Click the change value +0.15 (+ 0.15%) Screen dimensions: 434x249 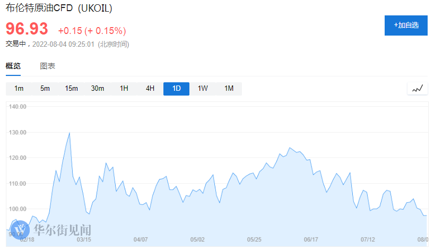92,31
